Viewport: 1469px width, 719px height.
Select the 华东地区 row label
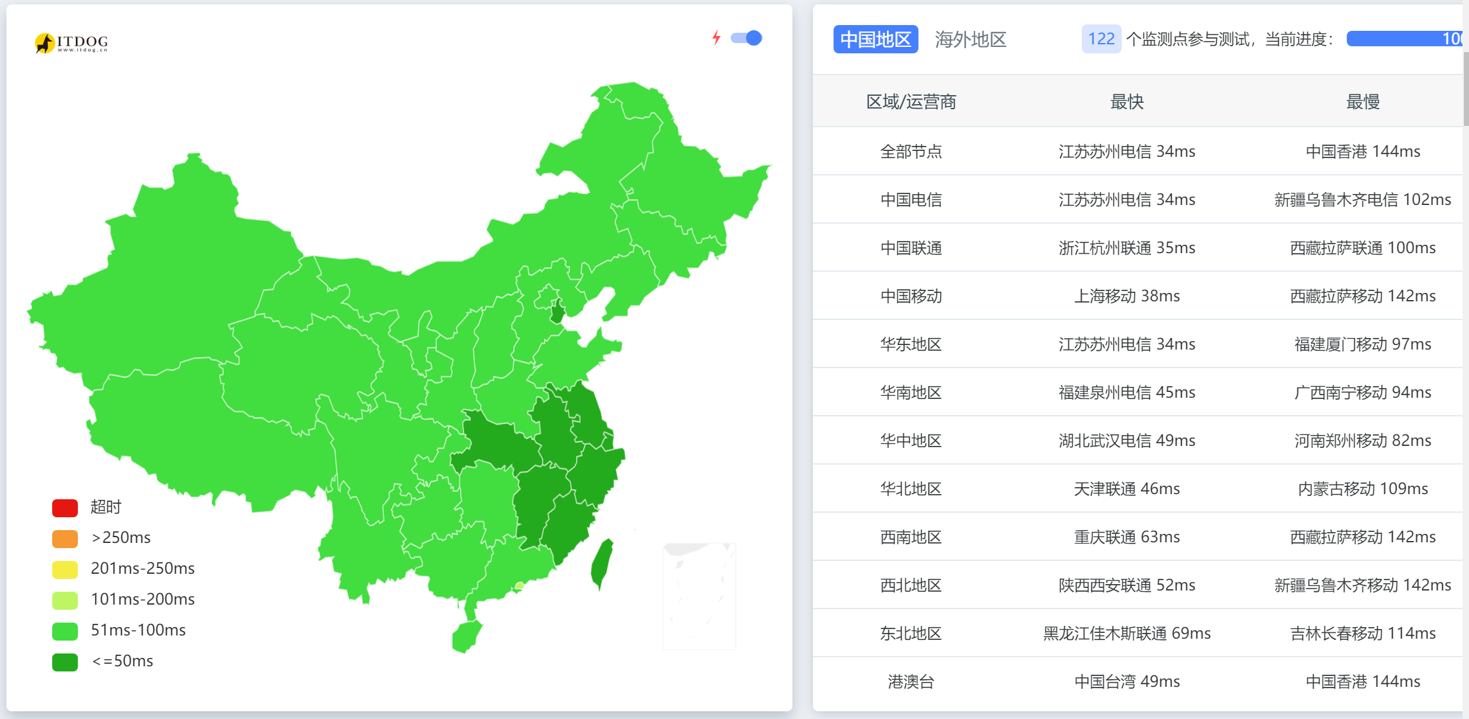911,344
